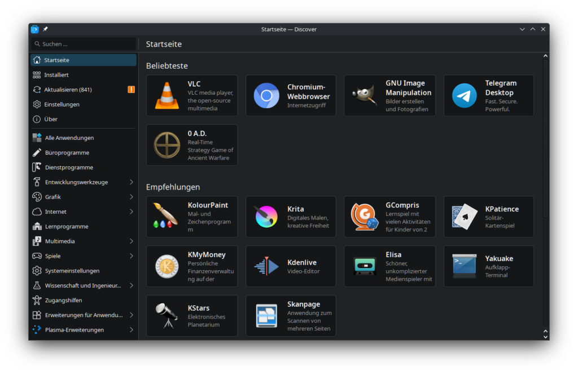
Task: Open the KPatience Solitär card
Action: 488,217
